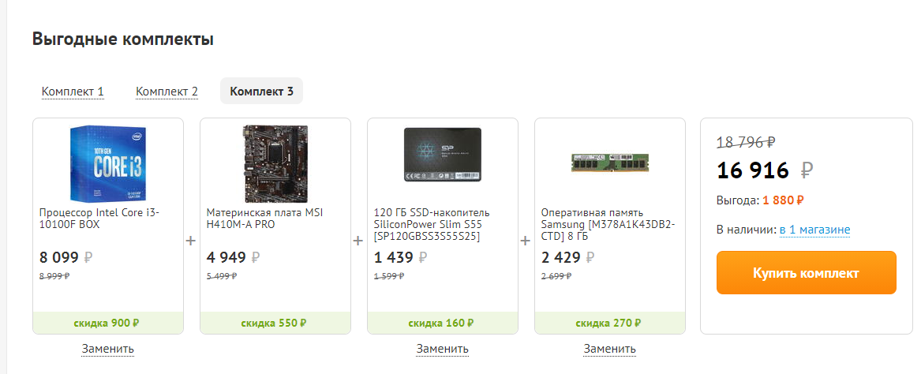921x374 pixels.
Task: Open the Intel Core i3 processor image
Action: click(x=108, y=163)
